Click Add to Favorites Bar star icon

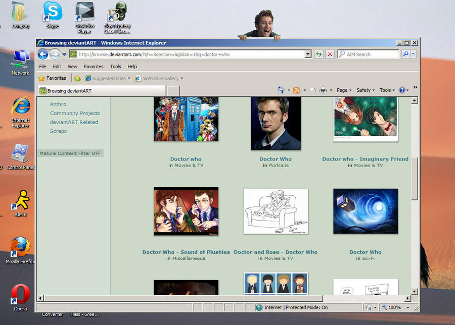77,78
